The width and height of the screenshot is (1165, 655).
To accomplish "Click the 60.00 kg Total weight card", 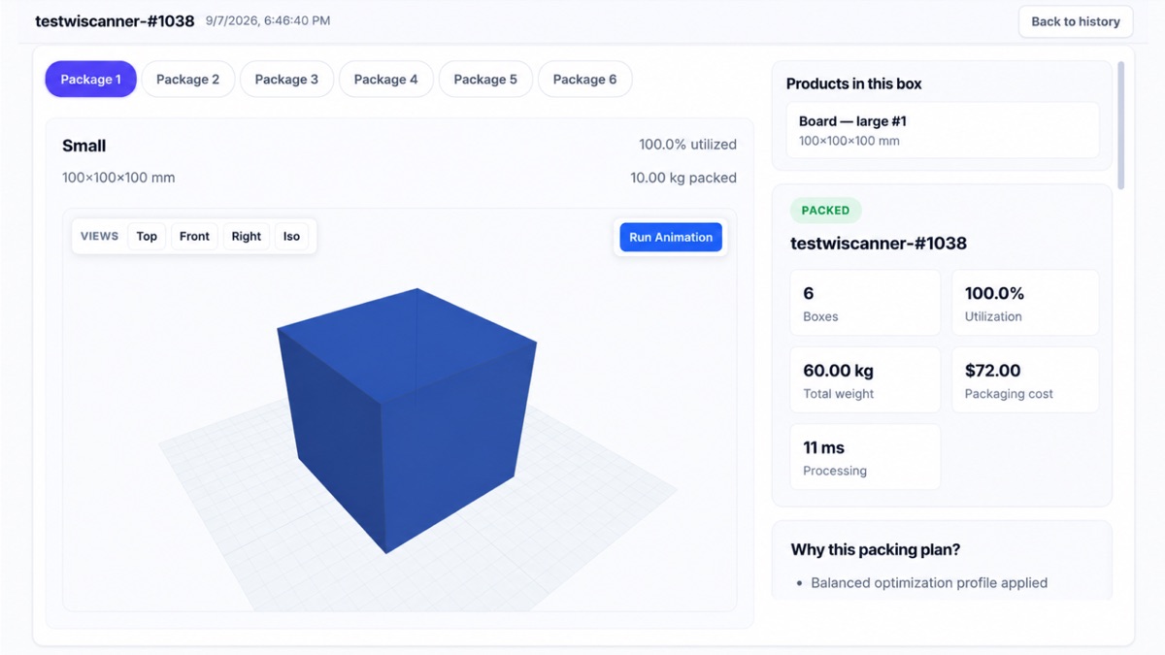I will click(865, 379).
